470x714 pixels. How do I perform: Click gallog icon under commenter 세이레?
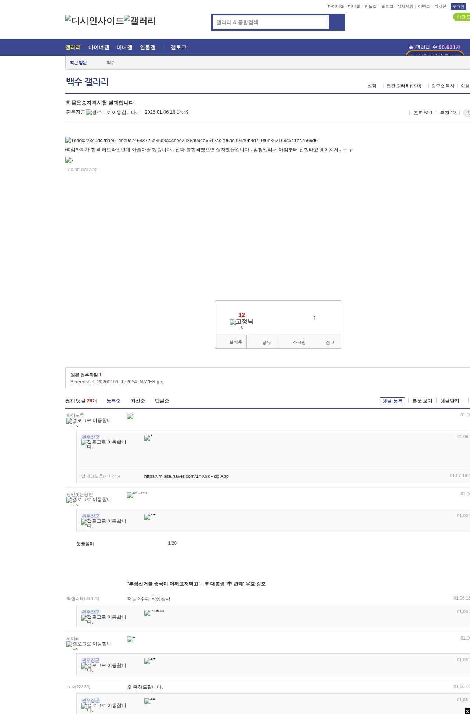click(x=89, y=646)
